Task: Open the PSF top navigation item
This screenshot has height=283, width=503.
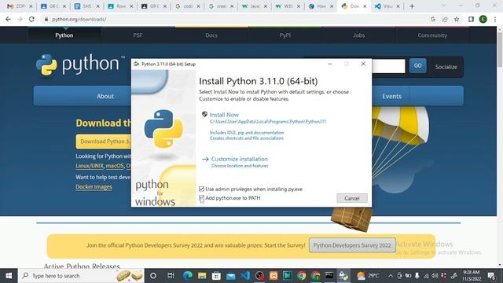Action: click(138, 35)
